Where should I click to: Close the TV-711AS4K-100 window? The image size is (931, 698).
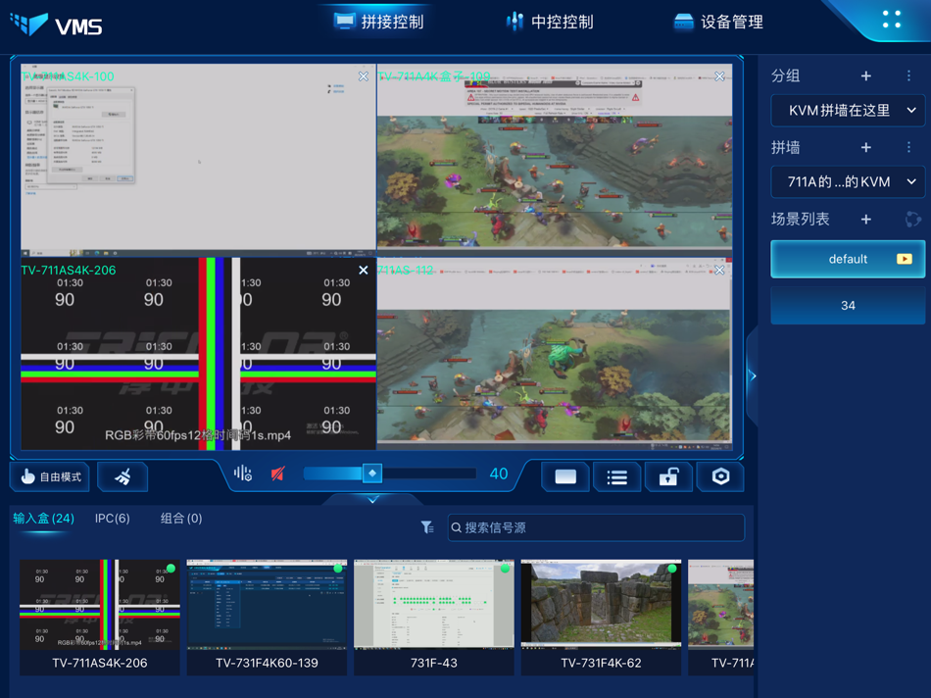(x=364, y=76)
